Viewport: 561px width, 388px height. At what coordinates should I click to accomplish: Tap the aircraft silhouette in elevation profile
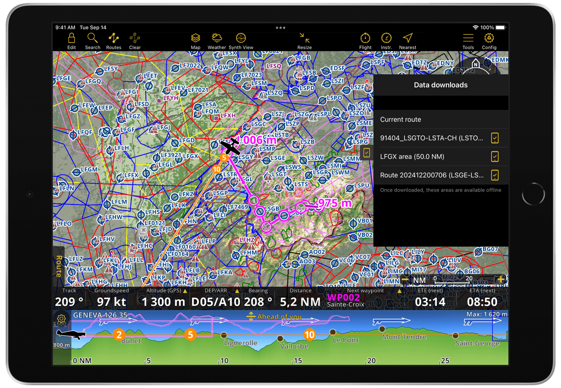[x=71, y=334]
